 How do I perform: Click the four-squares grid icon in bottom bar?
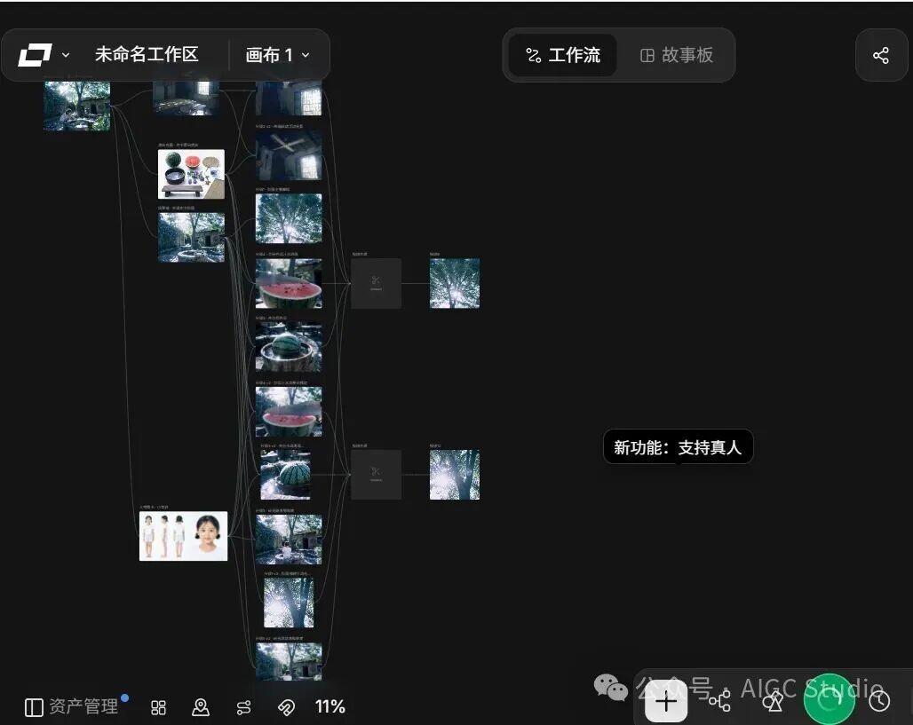point(158,707)
